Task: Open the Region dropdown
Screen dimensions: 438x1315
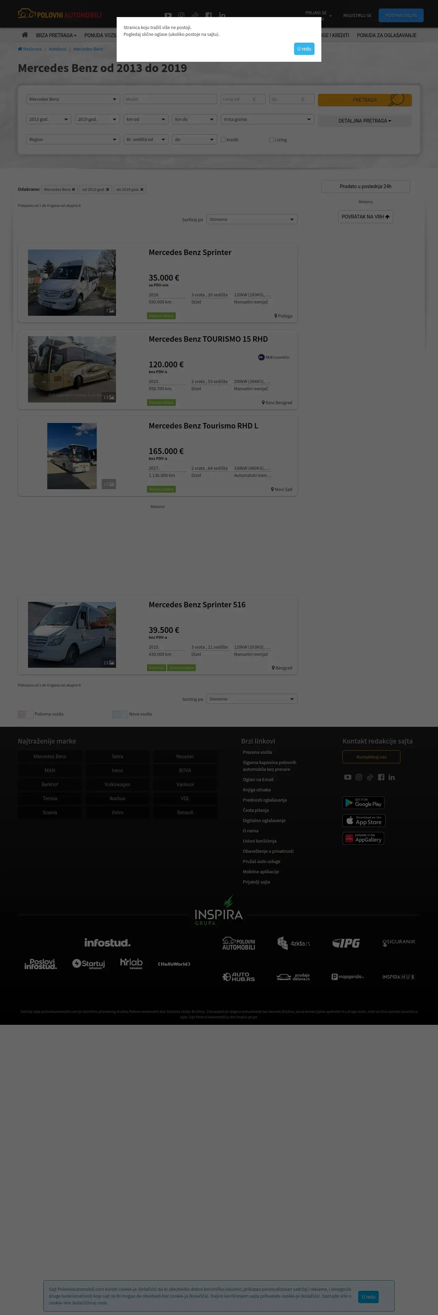Action: [73, 139]
